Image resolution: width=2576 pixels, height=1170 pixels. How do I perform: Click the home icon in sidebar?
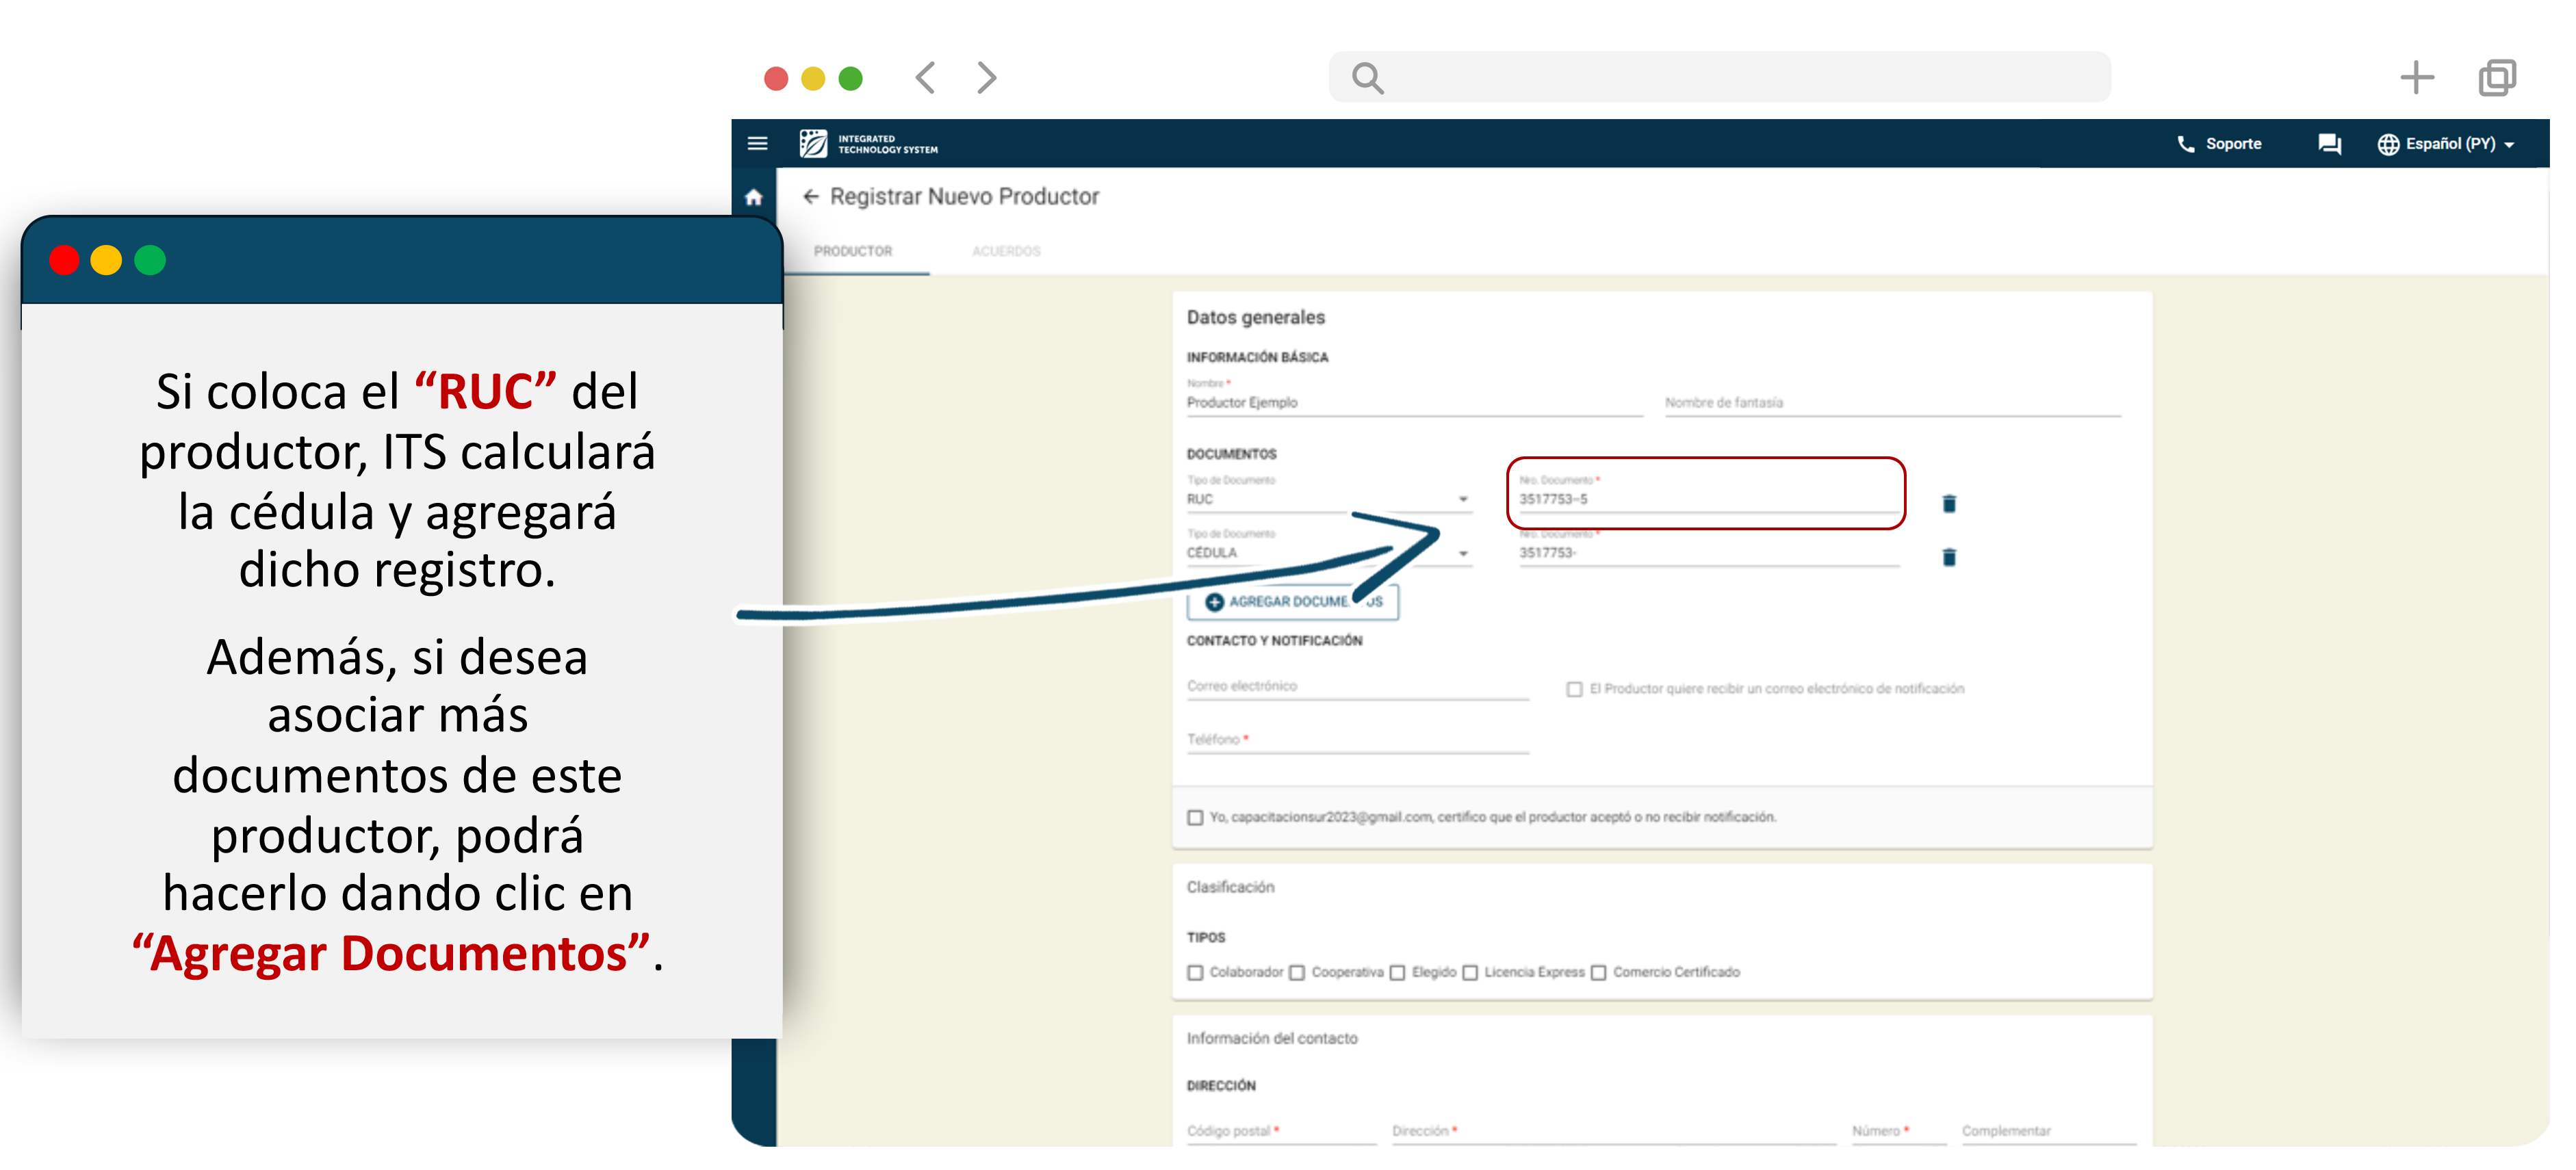pos(754,198)
